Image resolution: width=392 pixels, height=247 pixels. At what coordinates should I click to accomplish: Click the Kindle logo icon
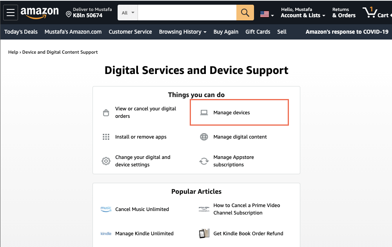(x=105, y=233)
